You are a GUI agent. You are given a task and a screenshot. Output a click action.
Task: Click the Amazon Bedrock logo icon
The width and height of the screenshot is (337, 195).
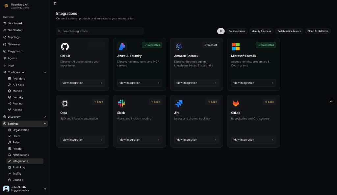[x=179, y=46]
